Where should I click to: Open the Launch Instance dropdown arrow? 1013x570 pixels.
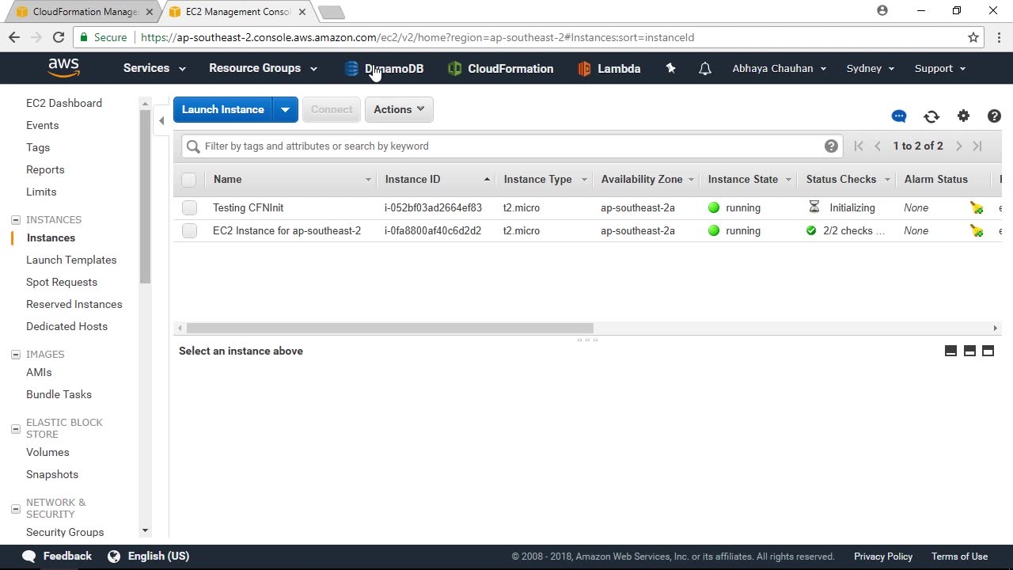click(285, 109)
